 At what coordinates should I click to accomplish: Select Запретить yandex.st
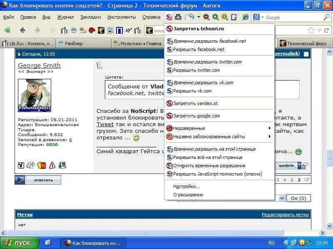219,103
